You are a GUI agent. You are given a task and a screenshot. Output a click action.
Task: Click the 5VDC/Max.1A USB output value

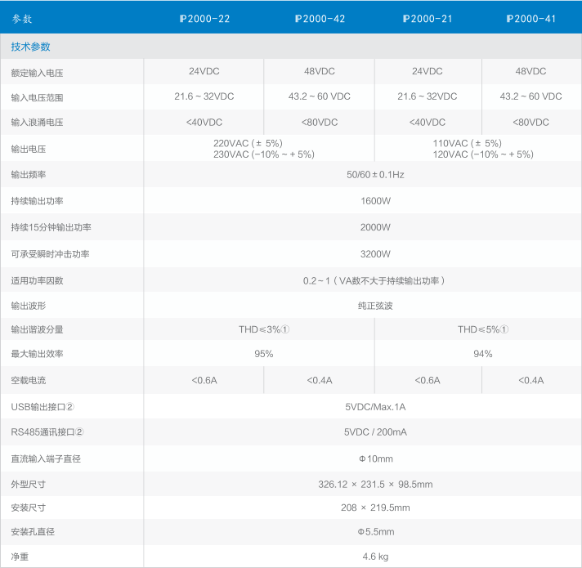(375, 407)
